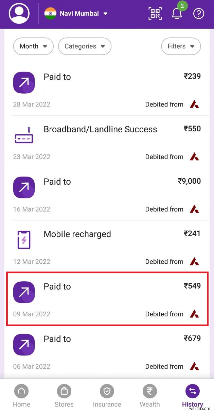
Task: Open the Month dropdown
Action: [x=33, y=46]
